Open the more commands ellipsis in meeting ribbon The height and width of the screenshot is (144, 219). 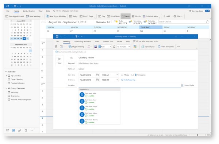coord(178,47)
